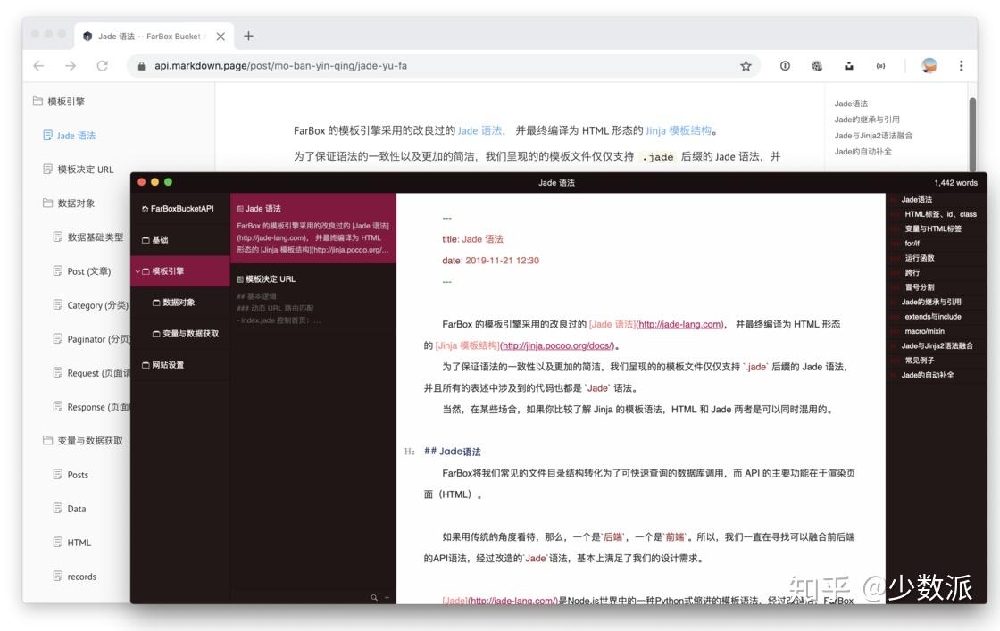The width and height of the screenshot is (1000, 631).
Task: Jump to 常见例子 in editor outline
Action: point(920,361)
